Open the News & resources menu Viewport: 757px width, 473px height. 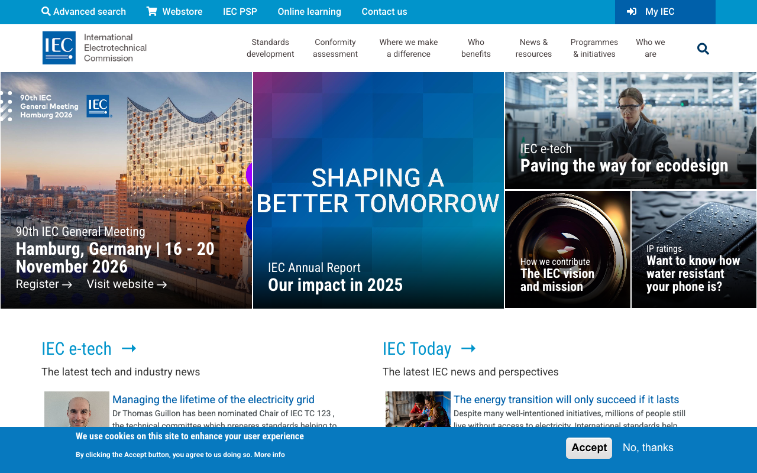(533, 48)
